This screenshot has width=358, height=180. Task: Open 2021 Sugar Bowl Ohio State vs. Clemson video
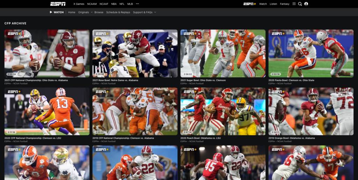click(223, 53)
